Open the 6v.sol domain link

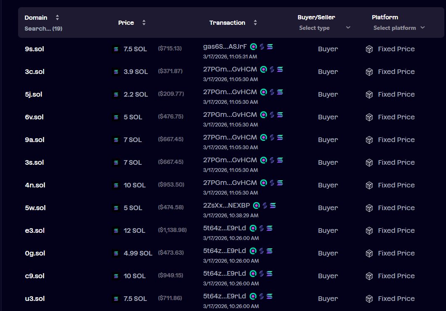click(34, 117)
